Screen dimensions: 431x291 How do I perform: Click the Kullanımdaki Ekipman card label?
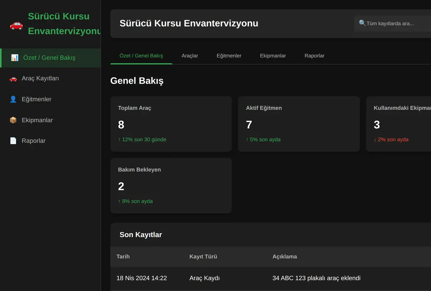402,108
